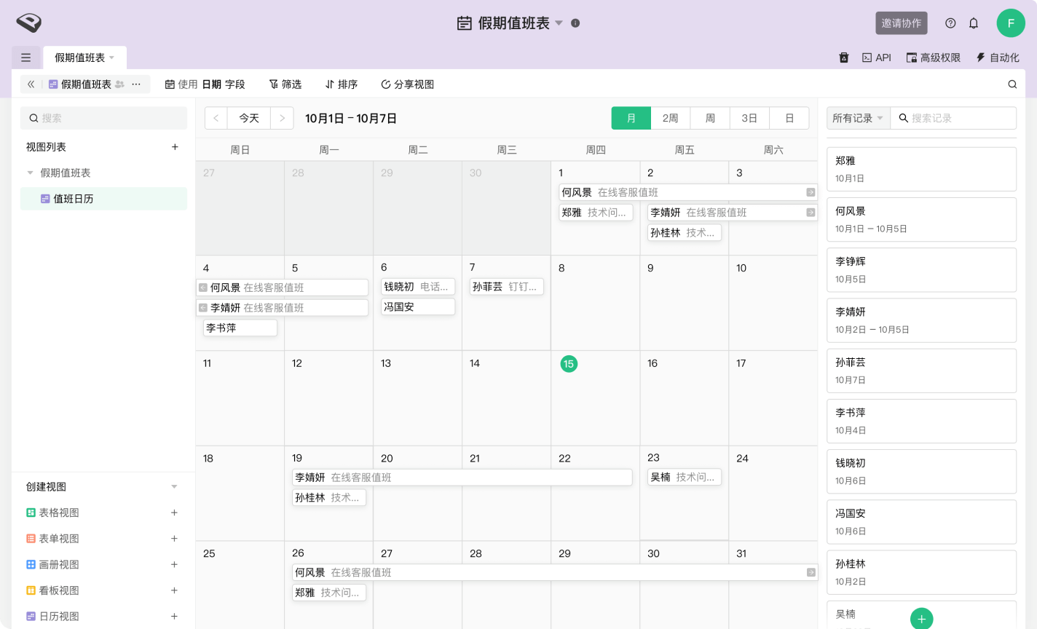This screenshot has width=1037, height=629.
Task: Select the 日 day view
Action: [x=789, y=118]
